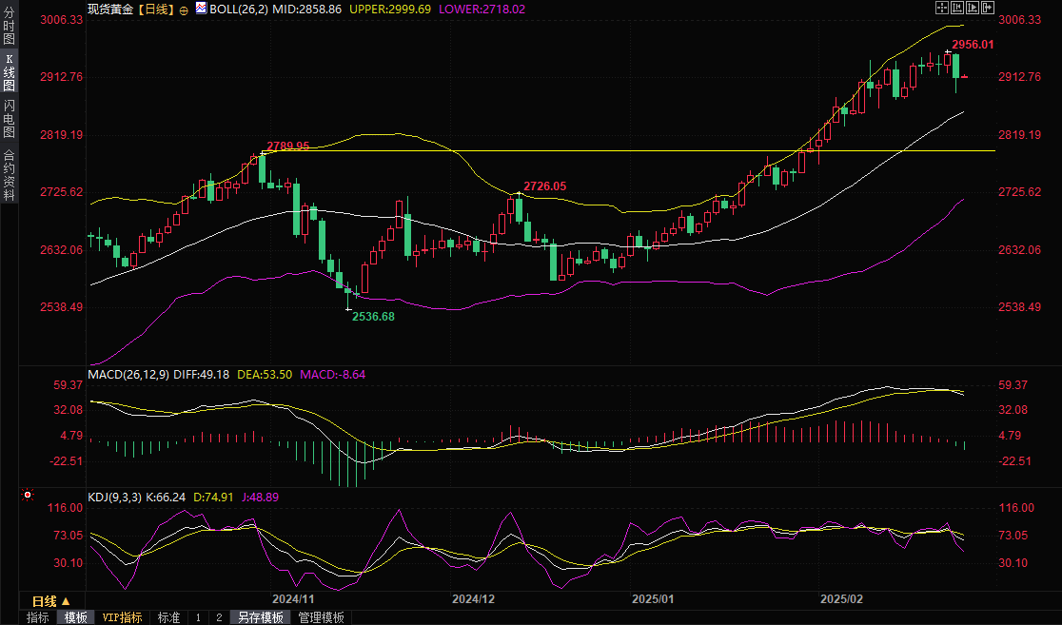Select the K线图 side tab
The width and height of the screenshot is (1062, 625).
pos(9,71)
